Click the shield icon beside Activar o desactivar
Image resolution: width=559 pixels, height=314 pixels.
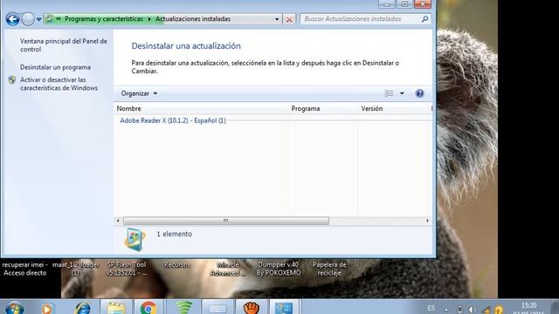pyautogui.click(x=12, y=79)
